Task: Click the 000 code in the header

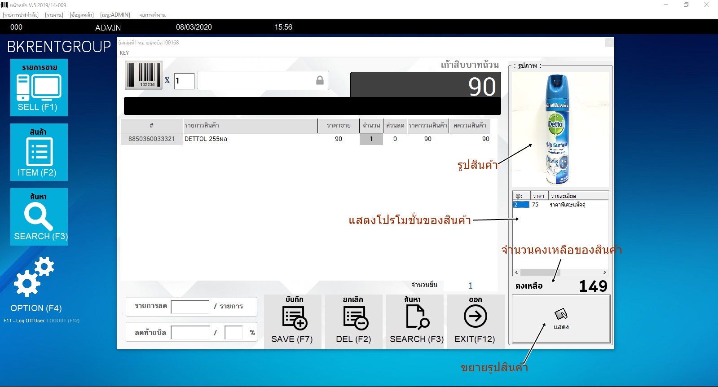Action: tap(16, 27)
